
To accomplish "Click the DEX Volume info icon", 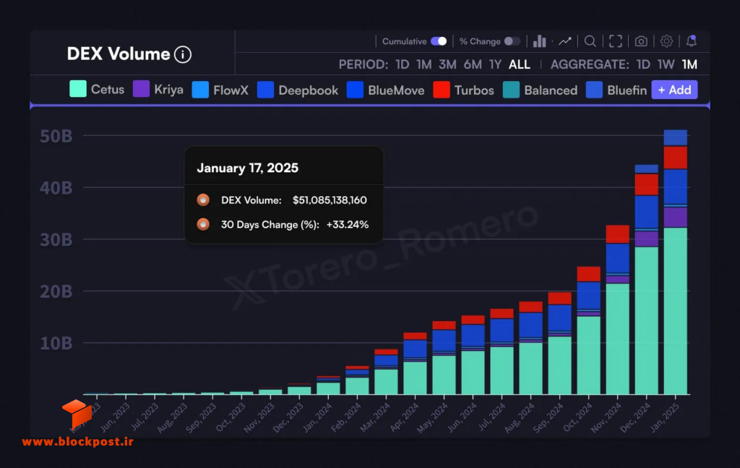I will coord(183,54).
